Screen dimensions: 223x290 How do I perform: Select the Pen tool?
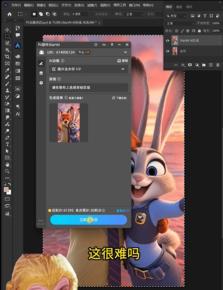[7, 138]
